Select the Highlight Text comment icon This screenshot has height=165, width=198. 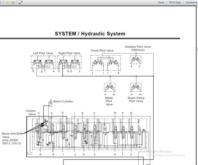[13, 3]
